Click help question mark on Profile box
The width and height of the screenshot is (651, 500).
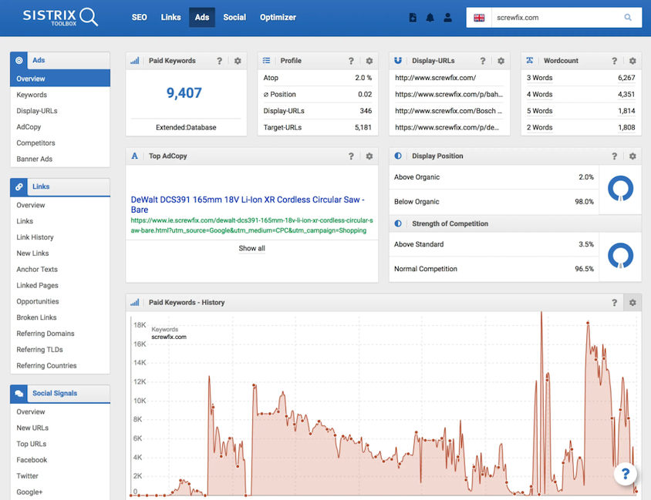(352, 61)
